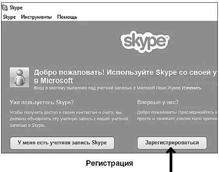Open the Инструменты menu
This screenshot has width=219, height=172.
pos(36,17)
